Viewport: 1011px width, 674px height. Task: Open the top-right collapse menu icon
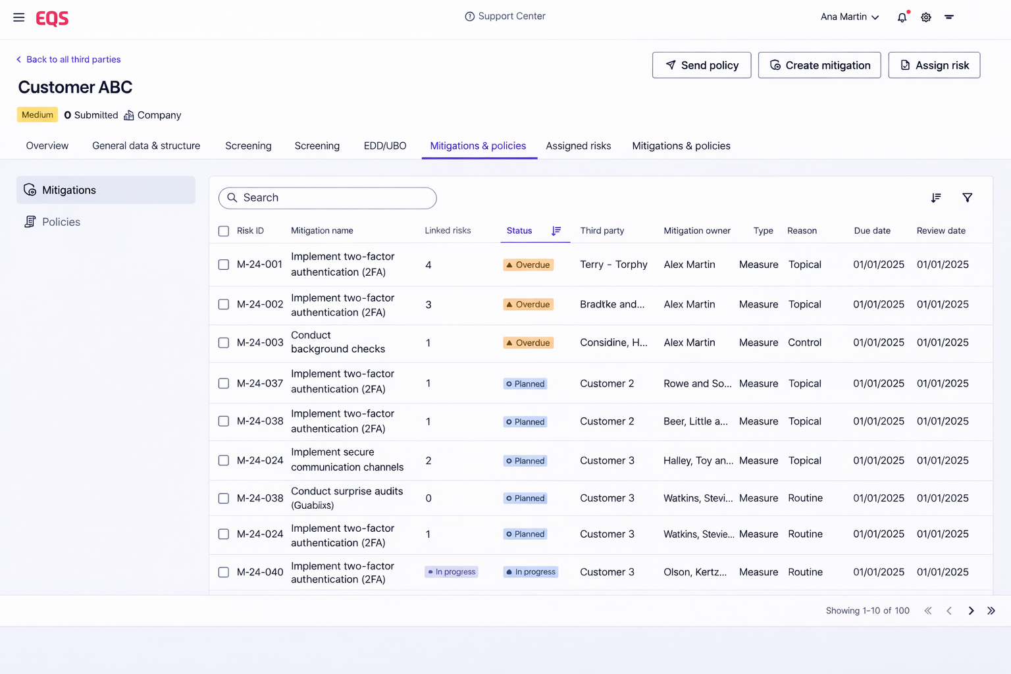tap(949, 17)
